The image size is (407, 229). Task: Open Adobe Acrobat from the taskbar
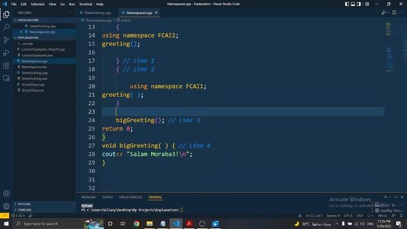tap(189, 223)
